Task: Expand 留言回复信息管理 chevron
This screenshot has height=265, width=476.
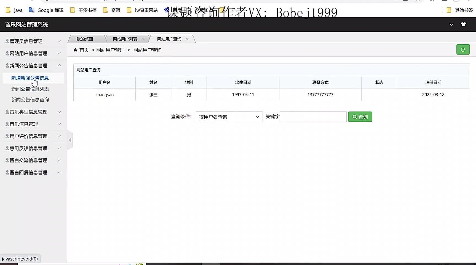Action: pos(59,172)
